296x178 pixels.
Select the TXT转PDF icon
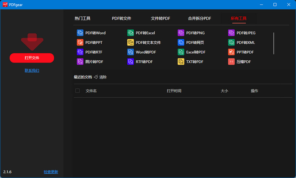tap(181, 62)
